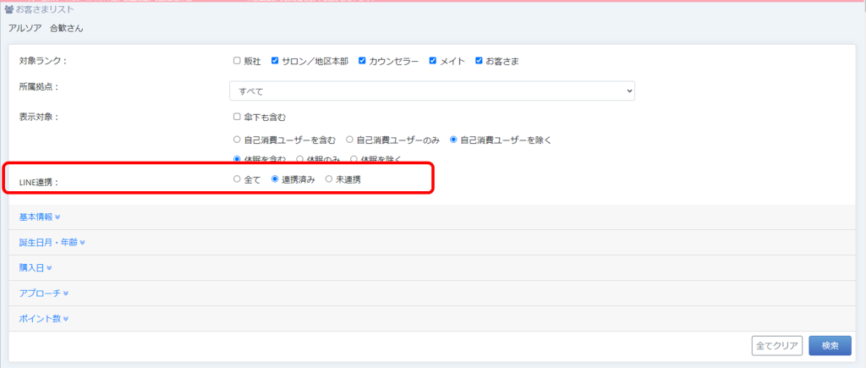Image resolution: width=866 pixels, height=368 pixels.
Task: Select the 未連携 radio button
Action: [329, 179]
